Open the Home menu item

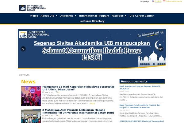(34, 16)
